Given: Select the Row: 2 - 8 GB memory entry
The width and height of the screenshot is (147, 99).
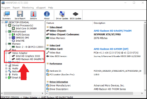Looking at the screenshot, I should [30, 47].
